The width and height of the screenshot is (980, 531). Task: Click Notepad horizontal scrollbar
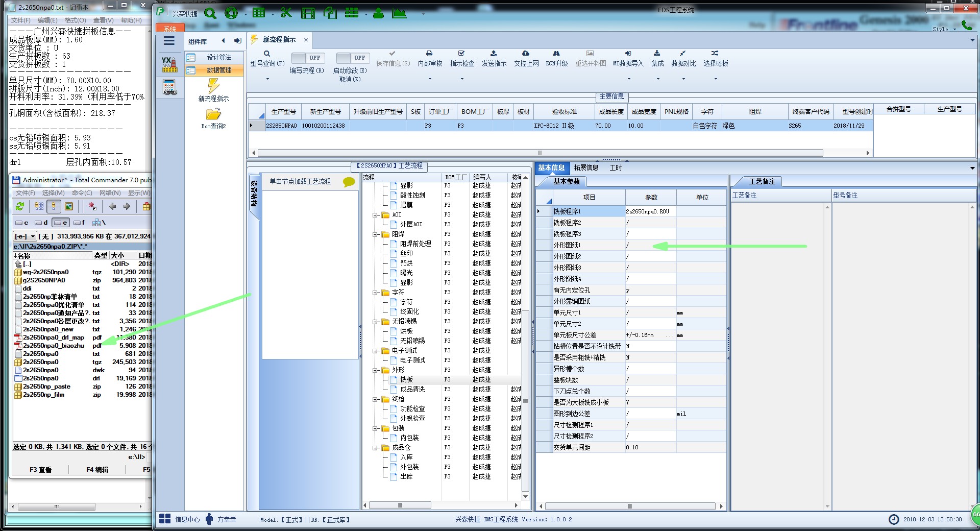(57, 506)
